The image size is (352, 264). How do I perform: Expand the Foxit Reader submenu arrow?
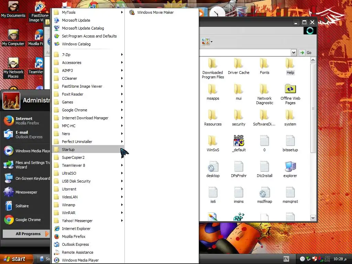122,94
